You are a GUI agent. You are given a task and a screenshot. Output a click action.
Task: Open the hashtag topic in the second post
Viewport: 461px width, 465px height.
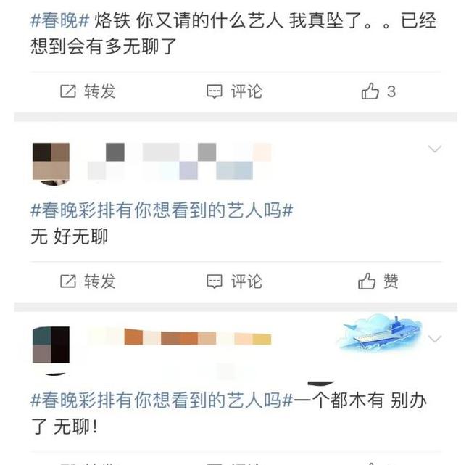tap(162, 210)
